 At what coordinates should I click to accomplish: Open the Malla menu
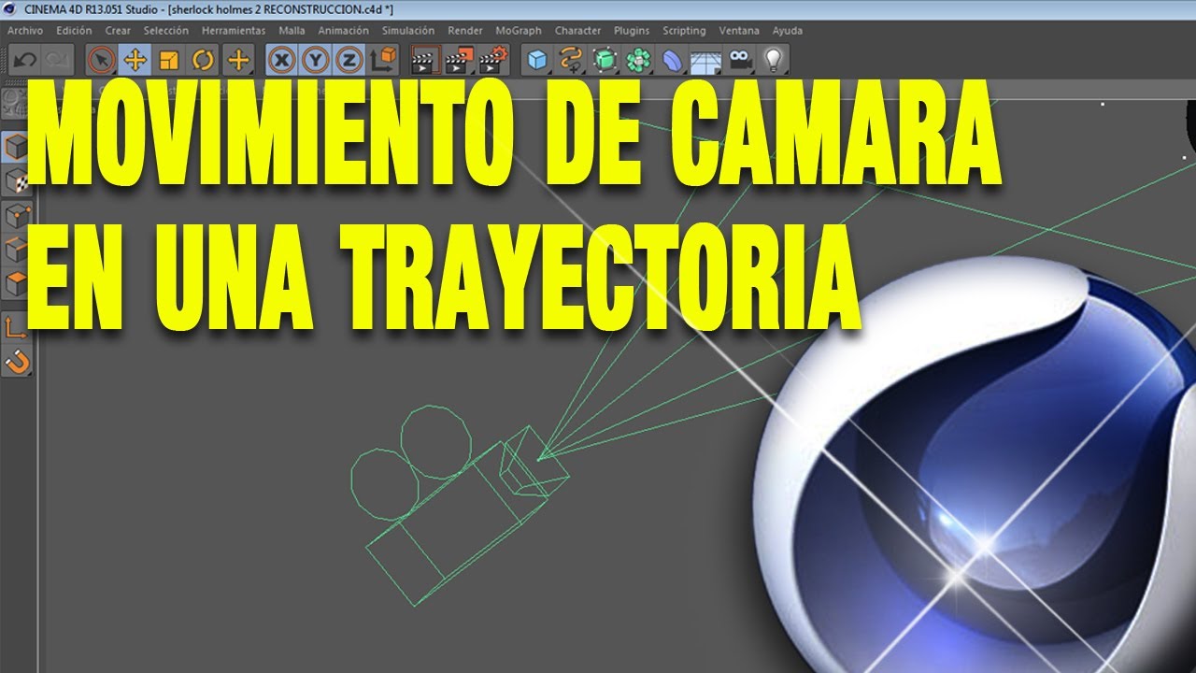pyautogui.click(x=292, y=31)
